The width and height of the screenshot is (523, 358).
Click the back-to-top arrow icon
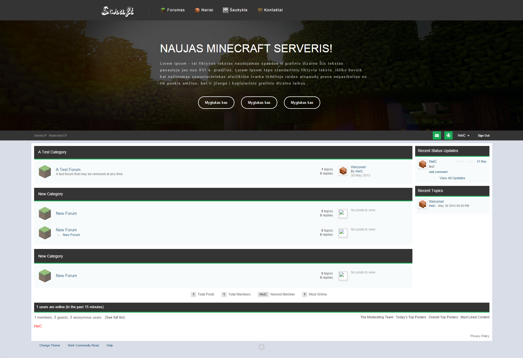262,347
